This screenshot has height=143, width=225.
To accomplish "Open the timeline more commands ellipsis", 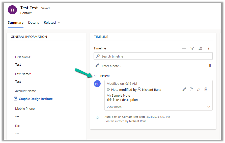I will click(209, 48).
